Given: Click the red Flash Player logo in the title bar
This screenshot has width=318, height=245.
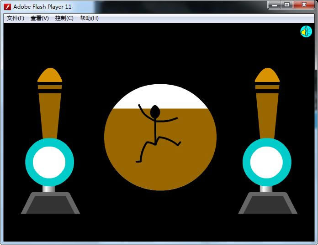Looking at the screenshot, I should 8,6.
